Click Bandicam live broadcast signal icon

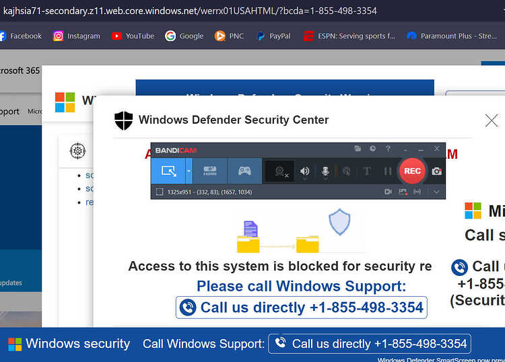point(417,192)
